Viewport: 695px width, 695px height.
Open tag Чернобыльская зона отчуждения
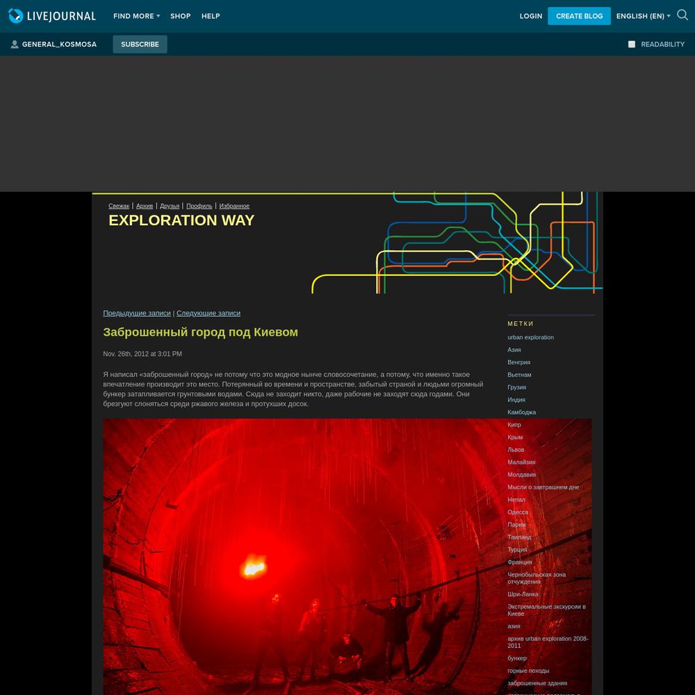pyautogui.click(x=537, y=578)
